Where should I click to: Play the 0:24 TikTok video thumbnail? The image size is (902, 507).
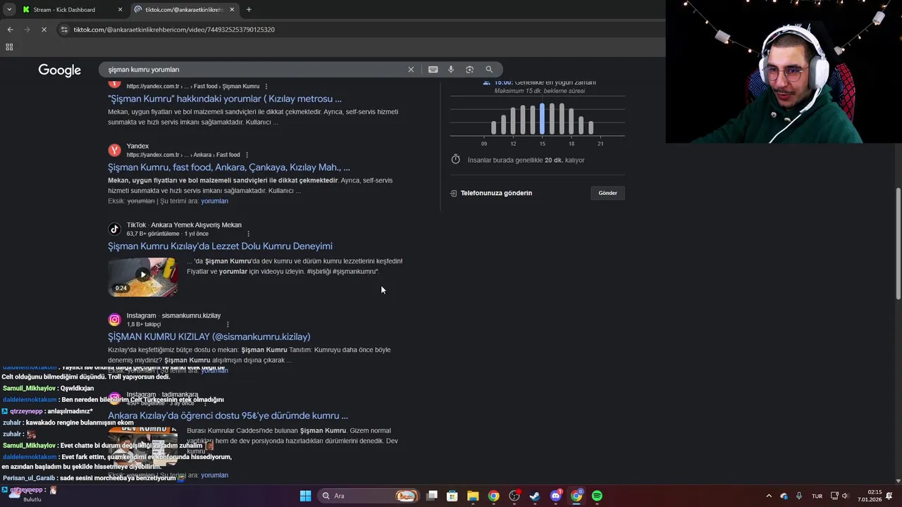point(143,277)
